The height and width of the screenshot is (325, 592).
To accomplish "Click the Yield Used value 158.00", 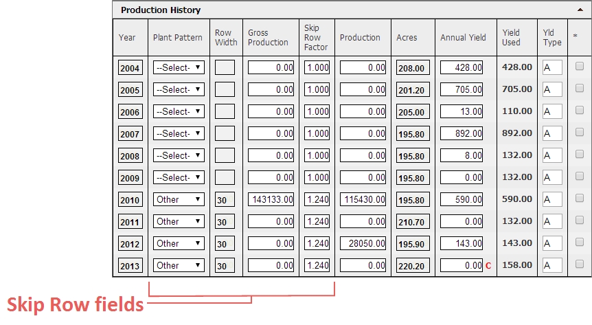I will 517,265.
